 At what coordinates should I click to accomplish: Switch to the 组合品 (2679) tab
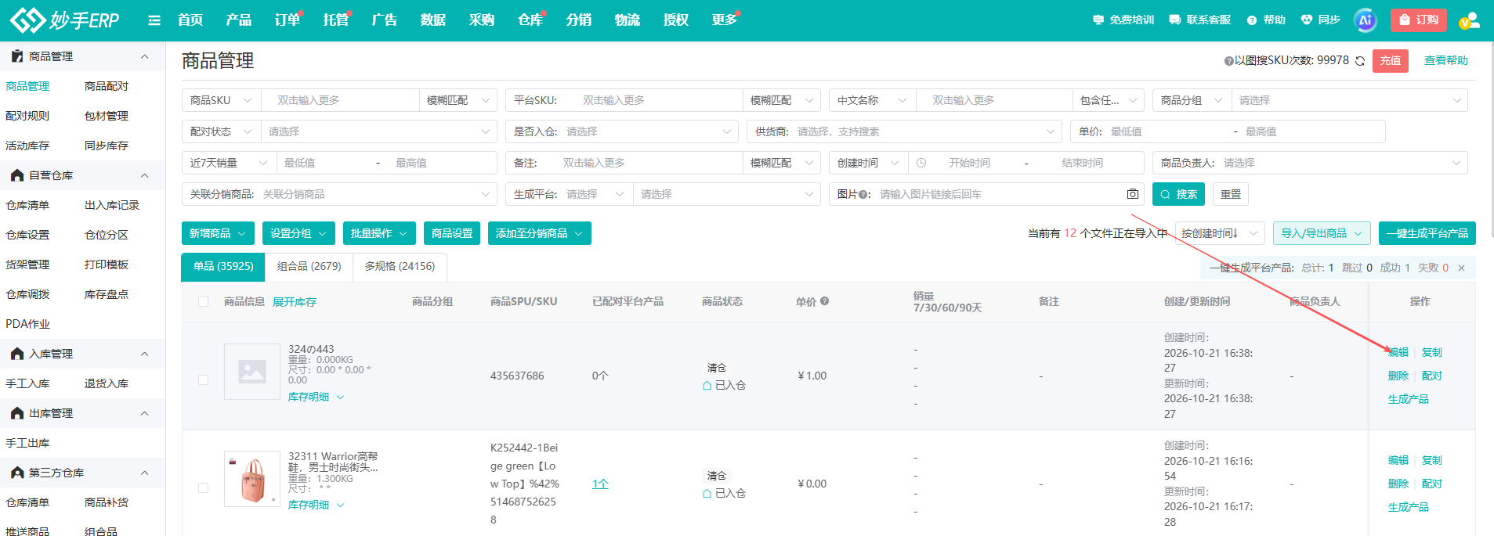309,266
